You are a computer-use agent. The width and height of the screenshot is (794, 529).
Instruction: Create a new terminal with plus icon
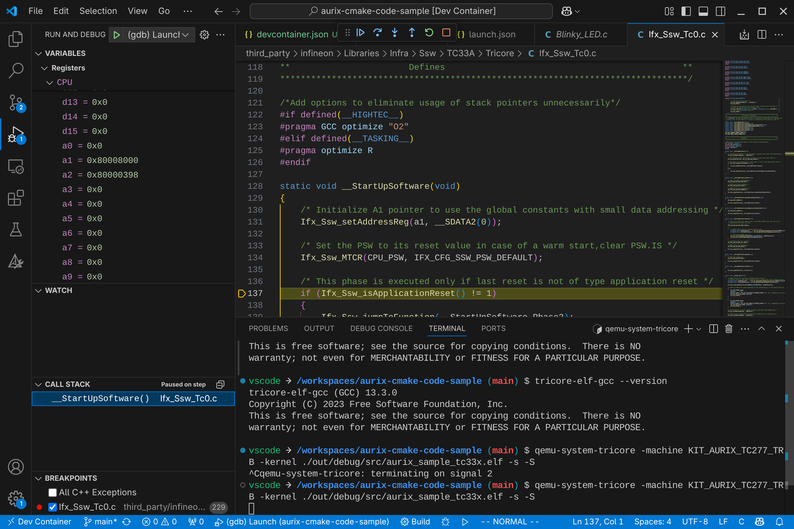click(x=688, y=329)
